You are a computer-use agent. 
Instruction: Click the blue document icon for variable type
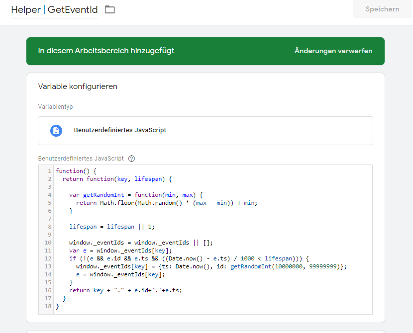(x=56, y=130)
